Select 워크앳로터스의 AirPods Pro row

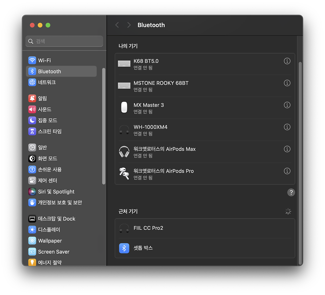coord(205,174)
